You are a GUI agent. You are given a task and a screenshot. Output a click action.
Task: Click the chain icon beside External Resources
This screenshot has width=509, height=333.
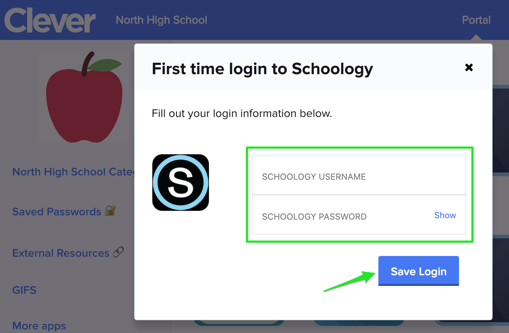(x=119, y=252)
